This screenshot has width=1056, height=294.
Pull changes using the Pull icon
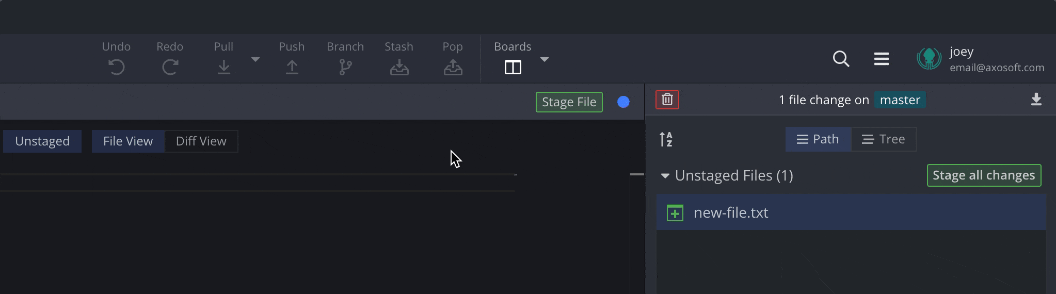(223, 67)
